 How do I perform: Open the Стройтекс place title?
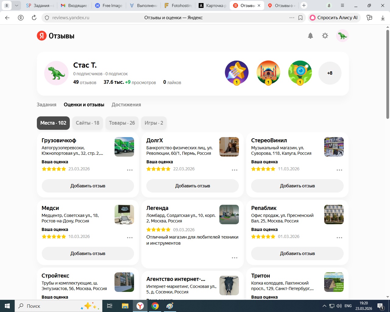tap(55, 276)
